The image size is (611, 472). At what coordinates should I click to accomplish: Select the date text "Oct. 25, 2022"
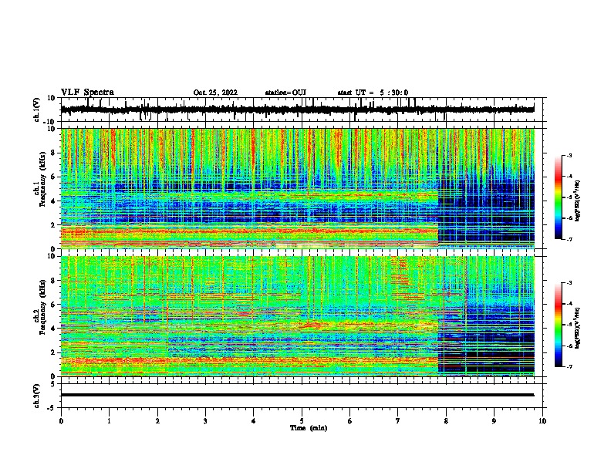[215, 93]
